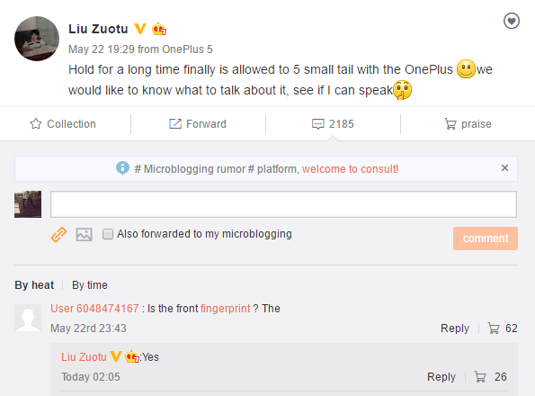This screenshot has width=535, height=396.
Task: Click the blue info icon in banner
Action: [x=122, y=168]
